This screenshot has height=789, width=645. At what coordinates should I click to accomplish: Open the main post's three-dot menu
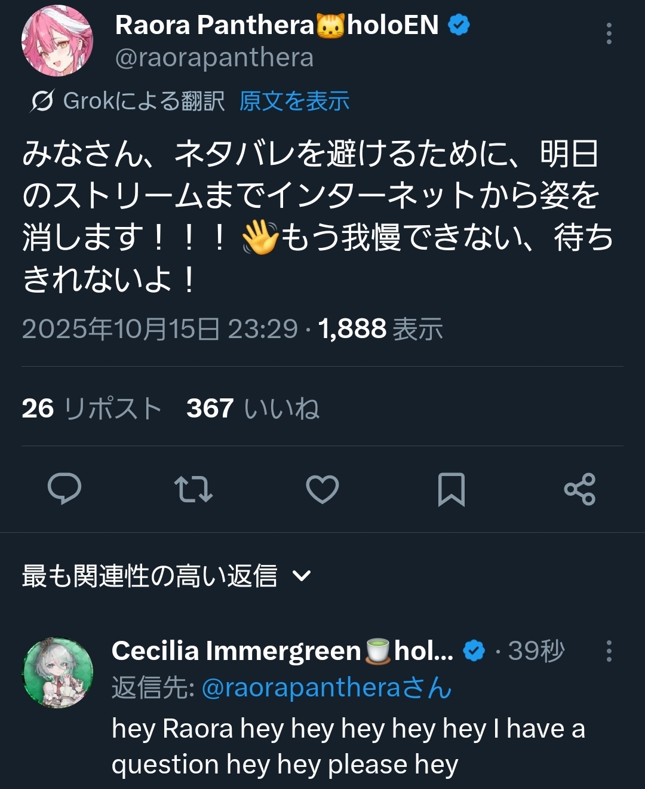tap(609, 33)
